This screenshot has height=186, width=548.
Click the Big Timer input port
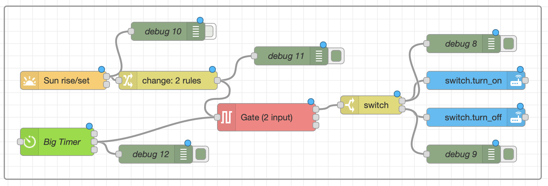pos(20,142)
